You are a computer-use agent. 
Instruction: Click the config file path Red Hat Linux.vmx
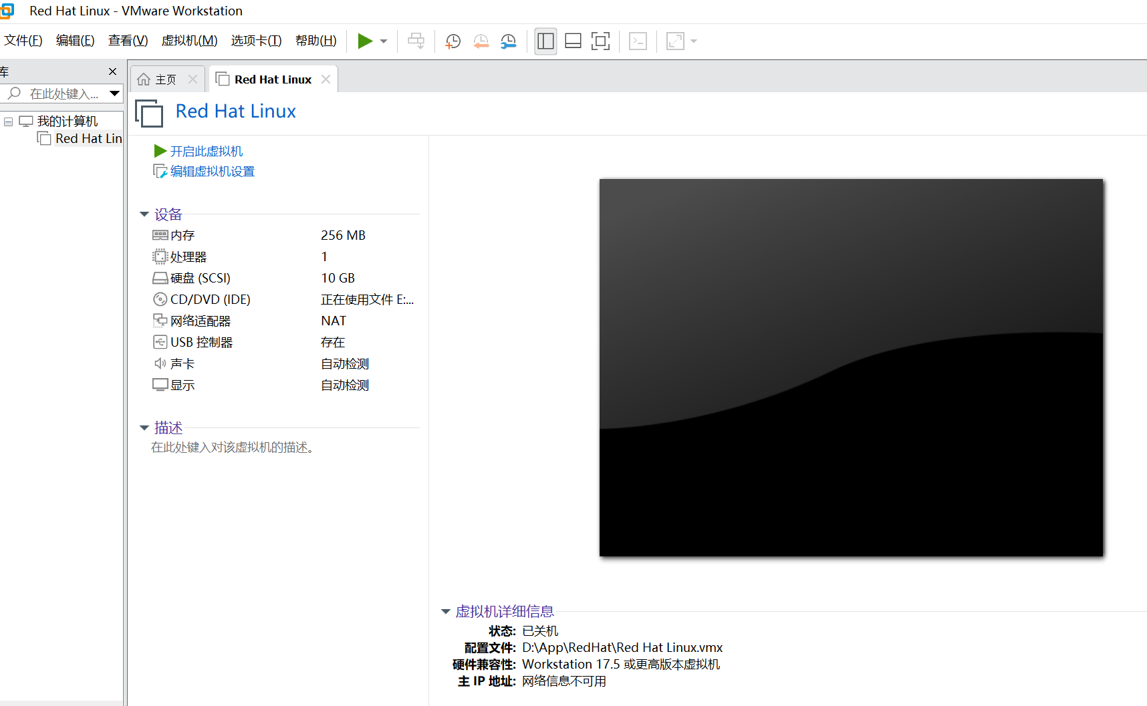[622, 648]
